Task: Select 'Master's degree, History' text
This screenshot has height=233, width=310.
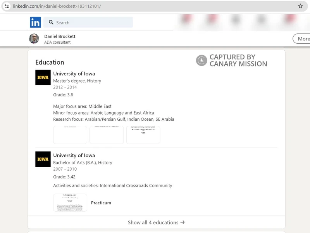Action: click(77, 81)
